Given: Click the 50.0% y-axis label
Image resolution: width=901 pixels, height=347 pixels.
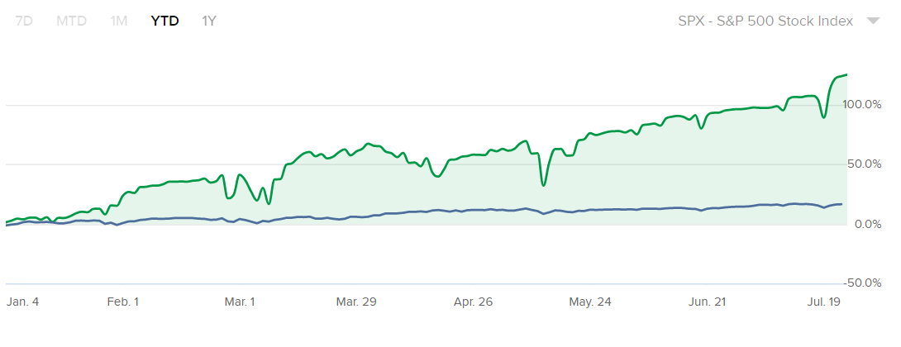Looking at the screenshot, I should 865,164.
